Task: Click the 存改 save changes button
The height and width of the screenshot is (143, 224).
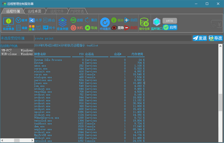Action: (x=215, y=38)
